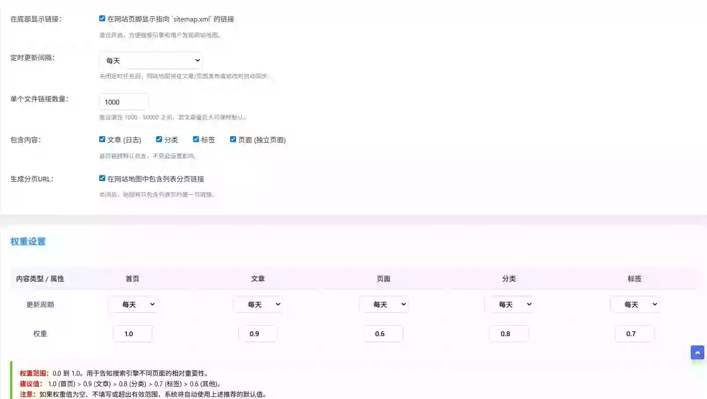Open the 页面 更新周期 dropdown
Image resolution: width=707 pixels, height=399 pixels.
pos(383,304)
